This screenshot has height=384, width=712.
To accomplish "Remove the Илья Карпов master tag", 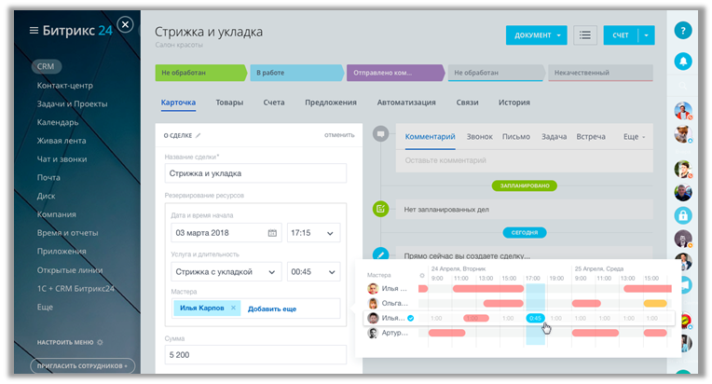I will point(234,308).
